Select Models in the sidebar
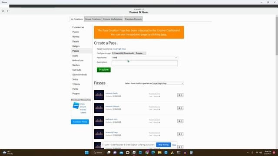This screenshot has width=278, height=156. pos(76,36)
